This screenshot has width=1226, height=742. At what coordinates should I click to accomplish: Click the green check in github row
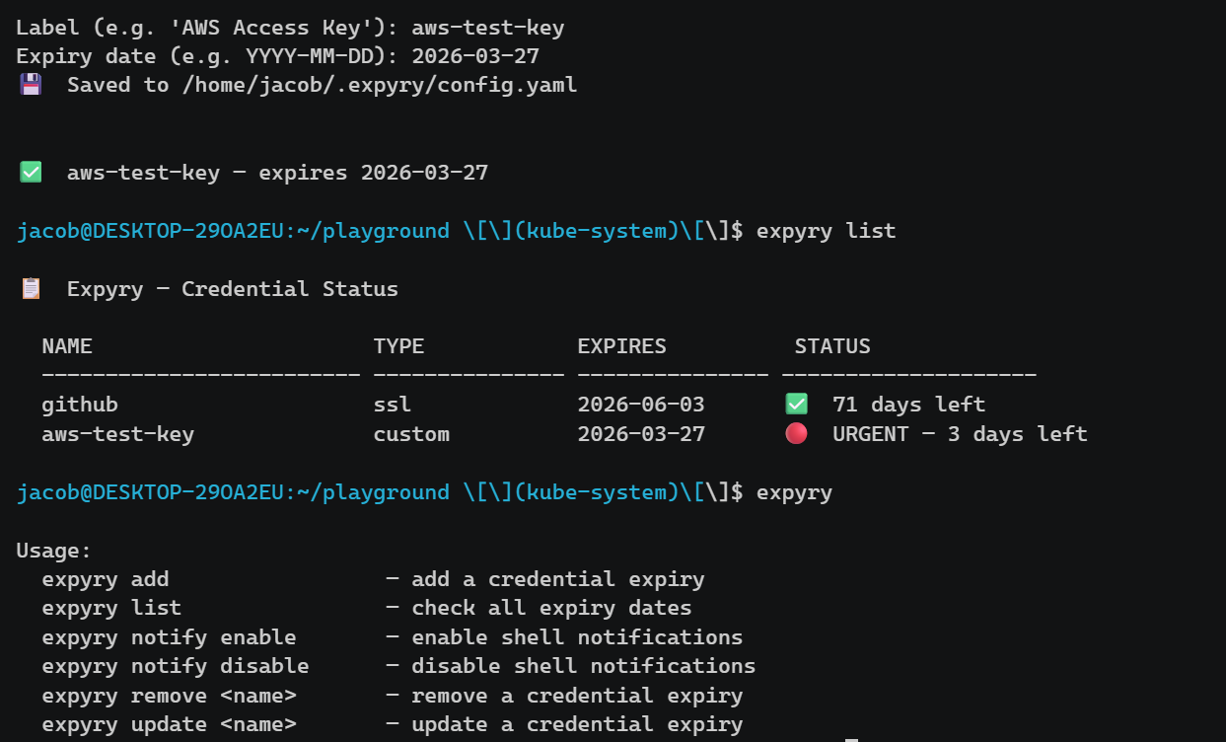(x=796, y=405)
